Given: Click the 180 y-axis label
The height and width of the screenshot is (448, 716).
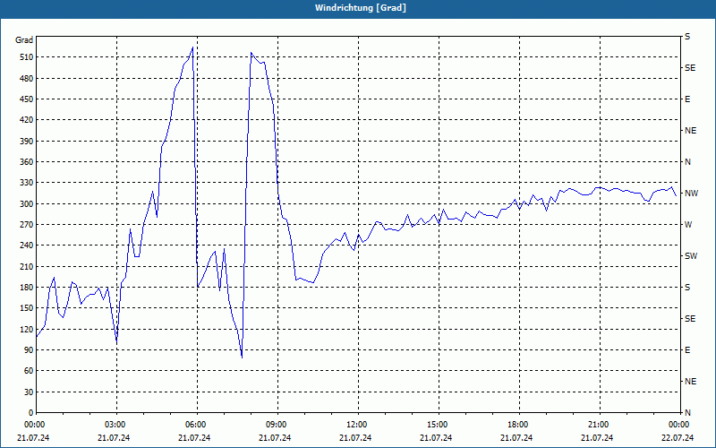Looking at the screenshot, I should (28, 287).
